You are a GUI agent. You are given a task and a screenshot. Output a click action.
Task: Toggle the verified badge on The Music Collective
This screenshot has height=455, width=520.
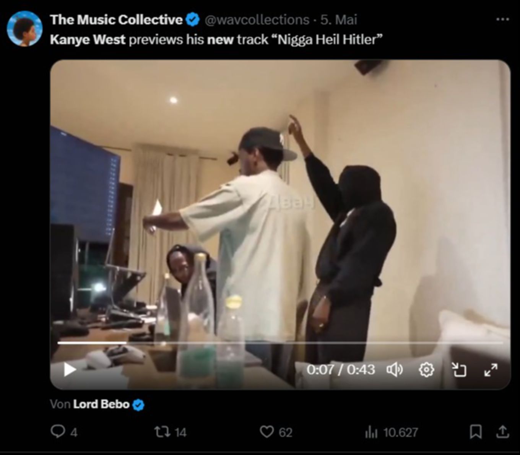click(193, 19)
